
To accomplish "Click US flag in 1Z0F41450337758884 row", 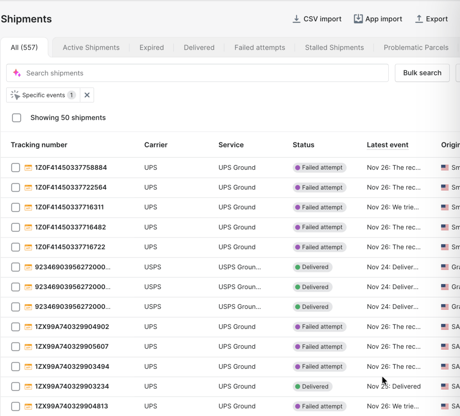I will 445,167.
